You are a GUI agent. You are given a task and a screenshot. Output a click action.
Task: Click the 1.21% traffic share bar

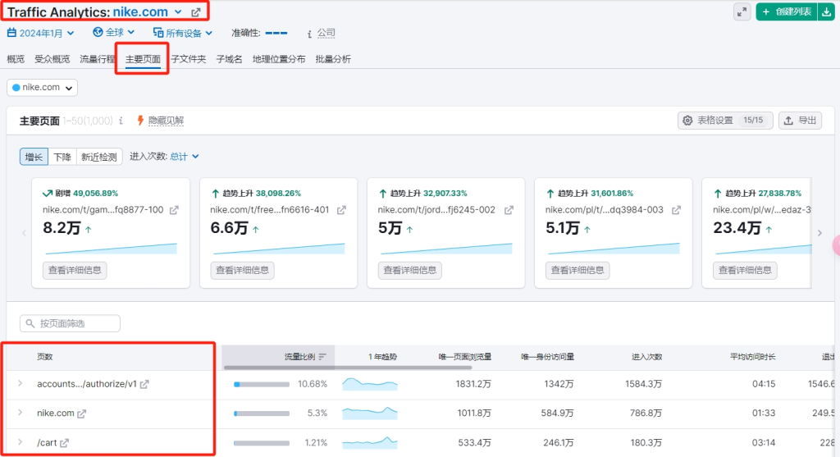coord(262,443)
